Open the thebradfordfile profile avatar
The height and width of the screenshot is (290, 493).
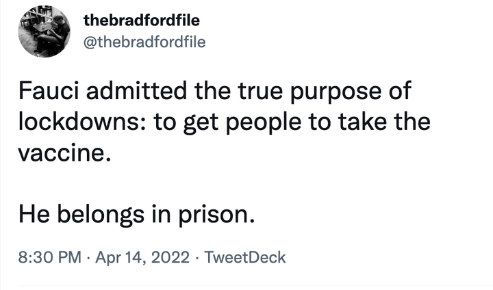[45, 31]
